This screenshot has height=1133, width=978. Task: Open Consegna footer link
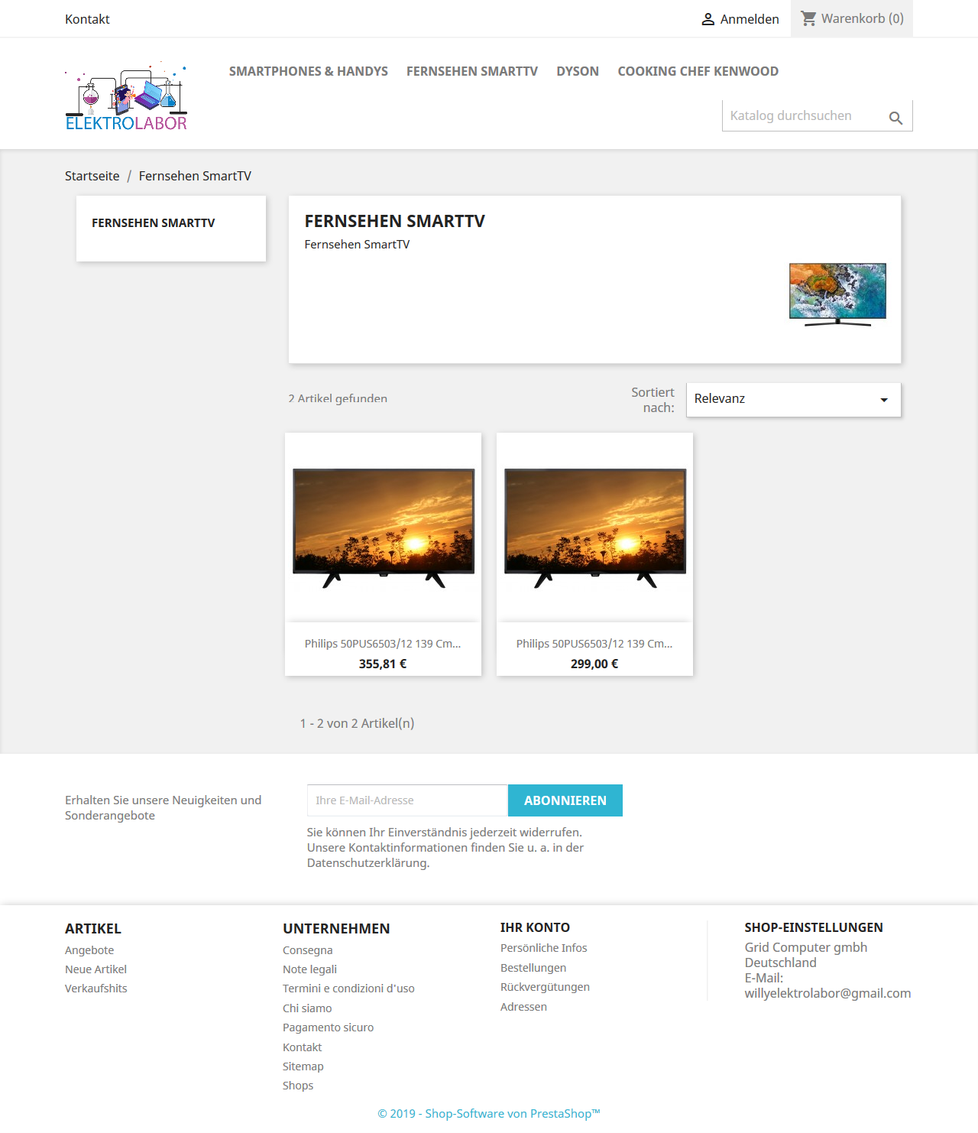click(308, 950)
